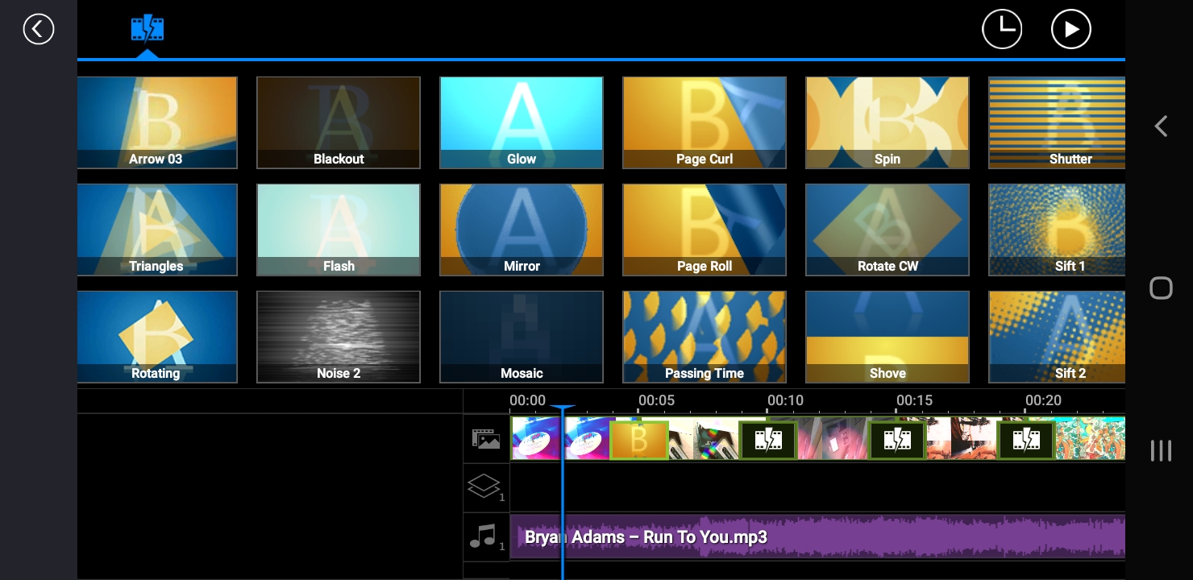This screenshot has width=1193, height=580.
Task: Play the transition preview
Action: point(1070,30)
